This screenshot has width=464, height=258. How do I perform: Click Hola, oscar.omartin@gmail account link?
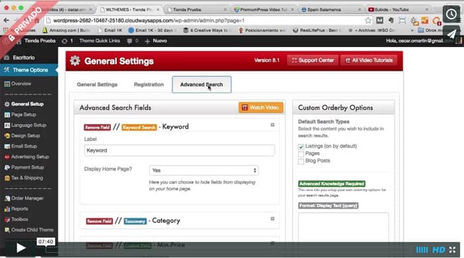point(419,41)
